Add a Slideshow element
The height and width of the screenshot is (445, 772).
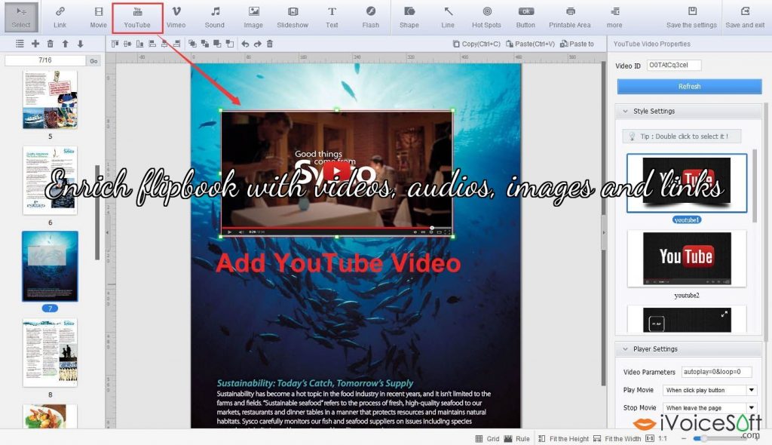pyautogui.click(x=293, y=17)
